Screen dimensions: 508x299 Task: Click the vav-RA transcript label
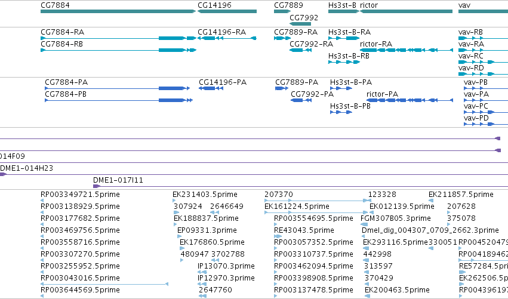[x=472, y=44]
